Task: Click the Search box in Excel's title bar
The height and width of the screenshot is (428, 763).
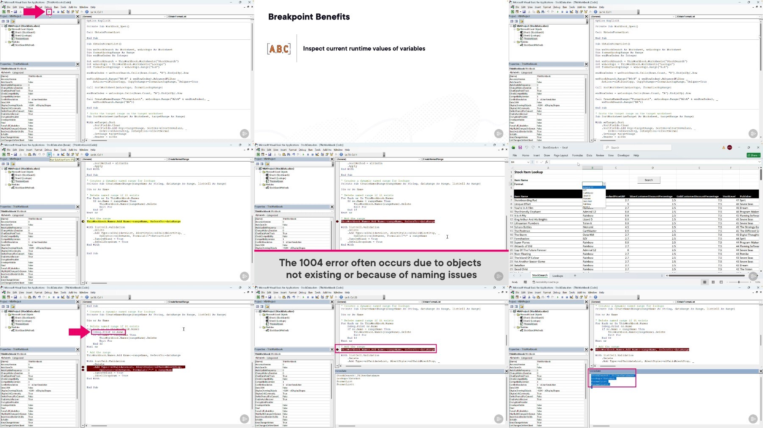Action: pyautogui.click(x=638, y=147)
